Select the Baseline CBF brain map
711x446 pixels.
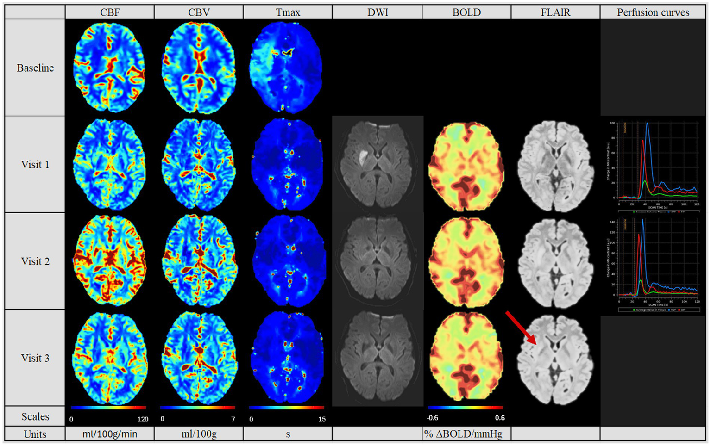click(x=109, y=68)
